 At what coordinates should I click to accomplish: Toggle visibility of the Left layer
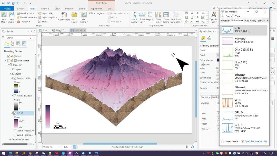[9, 56]
